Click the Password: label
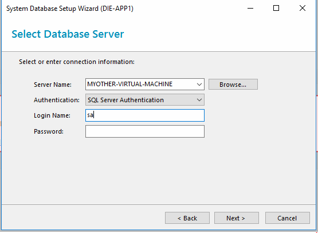This screenshot has width=318, height=233. point(49,131)
